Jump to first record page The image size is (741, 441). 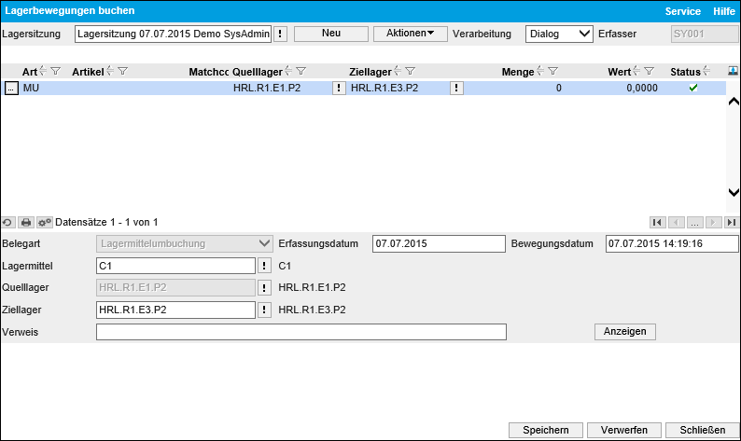(658, 223)
